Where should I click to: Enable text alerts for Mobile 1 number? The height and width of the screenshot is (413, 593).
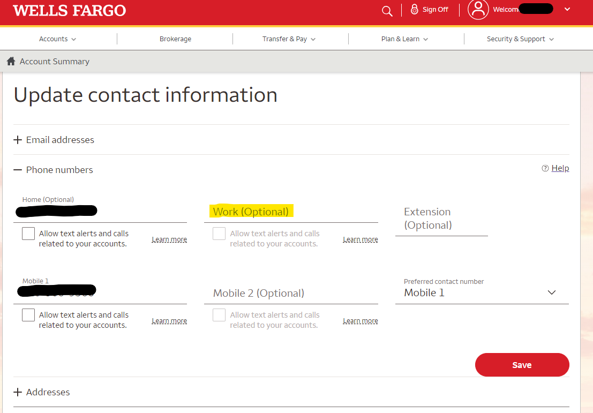click(28, 315)
